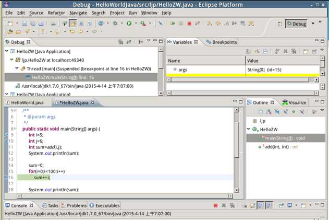The image size is (329, 220).
Task: Toggle Use Step Filters icon in main toolbar
Action: [251, 24]
